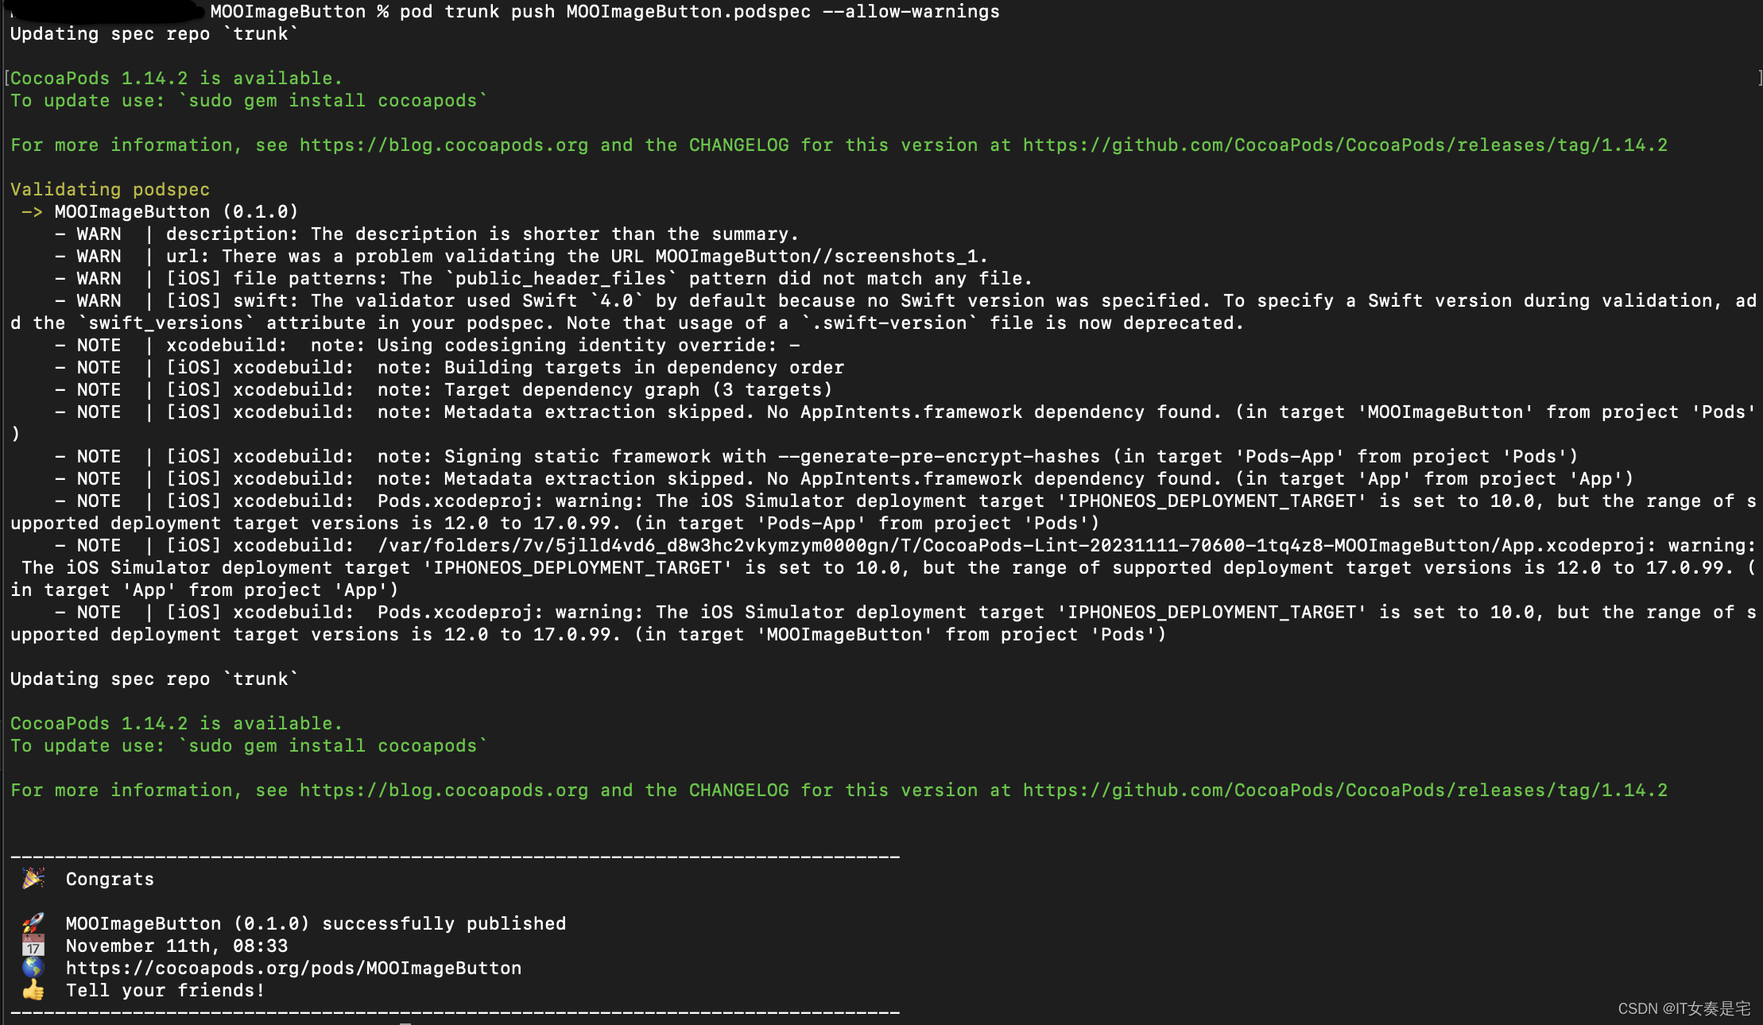This screenshot has height=1025, width=1763.
Task: Click the 'pod trunk push MOOImageButton.podspec --allow-warnings' command
Action: tap(699, 11)
